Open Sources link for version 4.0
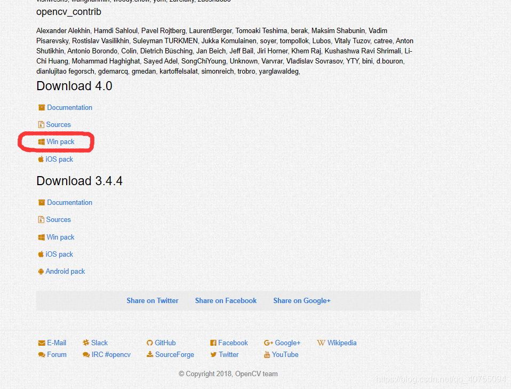The width and height of the screenshot is (511, 389). pos(58,124)
